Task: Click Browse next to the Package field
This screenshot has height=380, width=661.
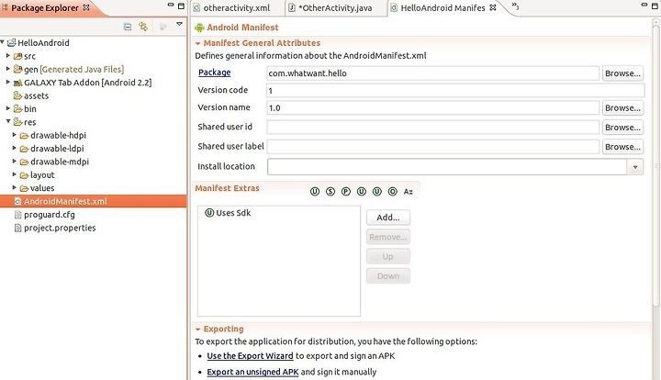Action: [x=622, y=73]
